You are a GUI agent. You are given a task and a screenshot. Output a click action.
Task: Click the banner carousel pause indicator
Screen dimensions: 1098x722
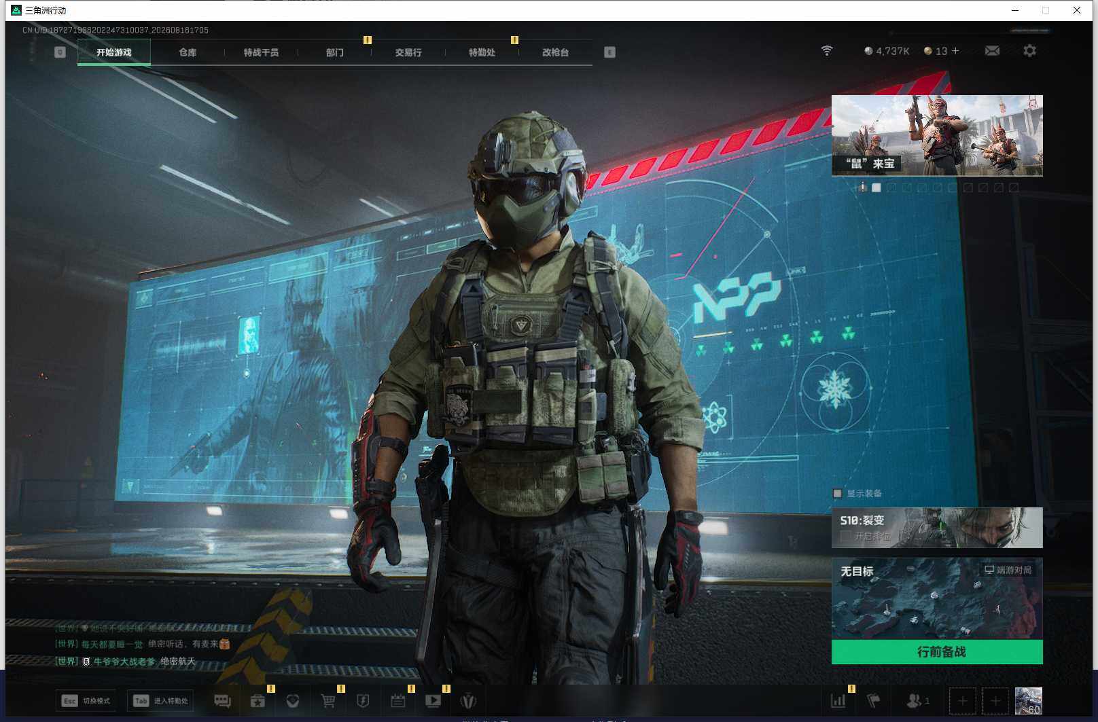(x=862, y=187)
